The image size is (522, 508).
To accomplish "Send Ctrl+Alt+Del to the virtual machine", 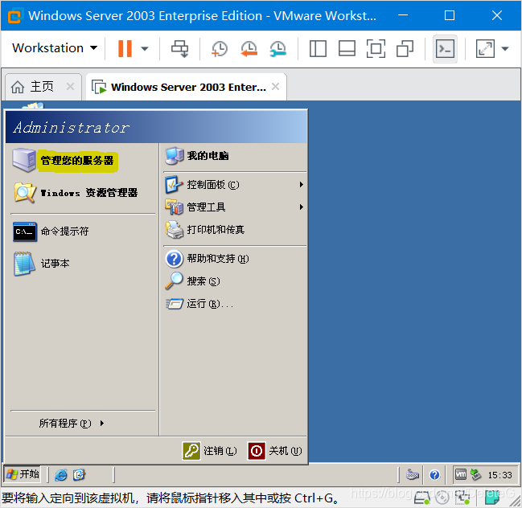I will 180,48.
